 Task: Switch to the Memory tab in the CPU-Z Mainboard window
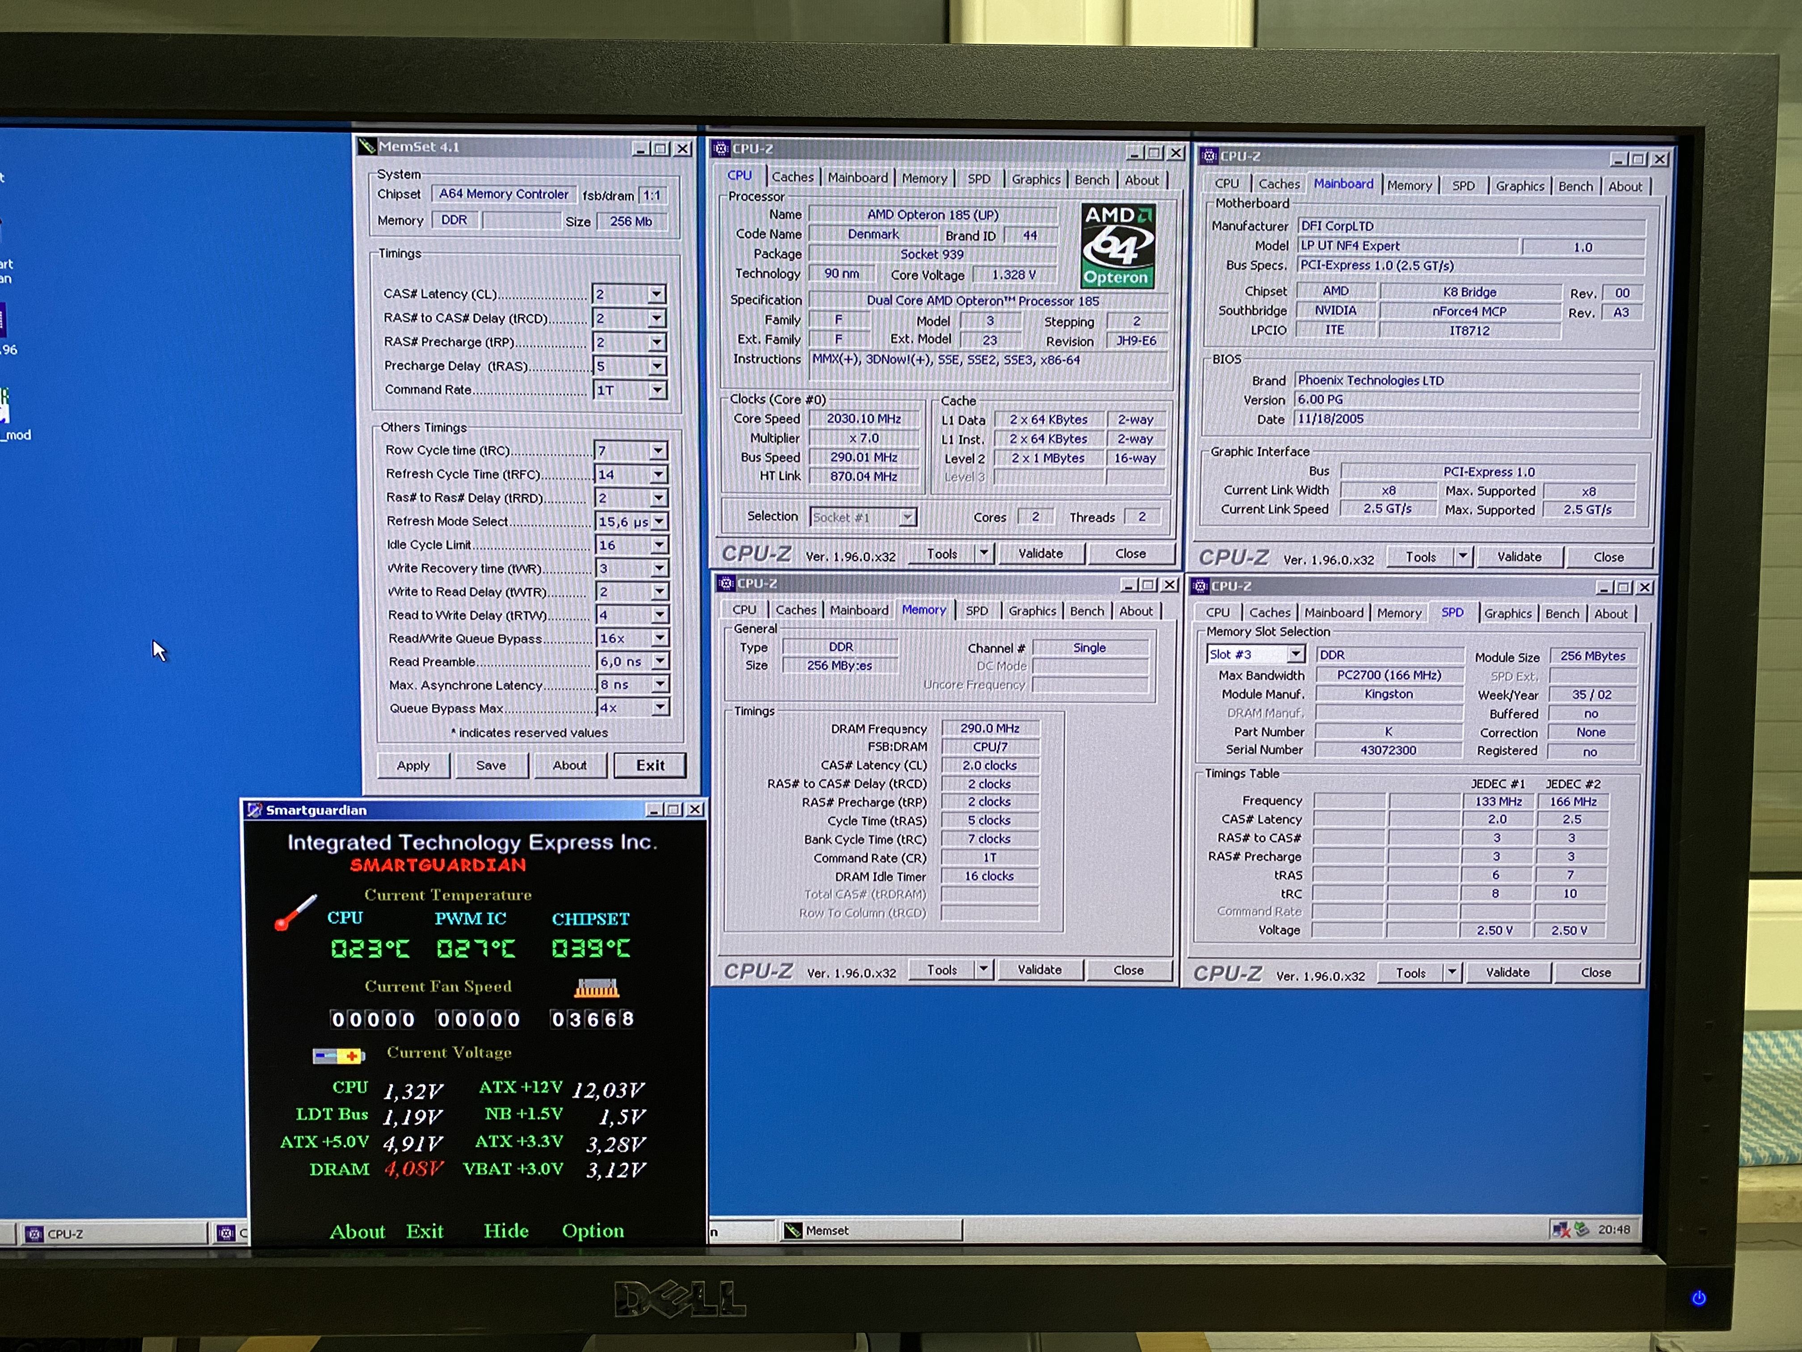tap(1409, 186)
